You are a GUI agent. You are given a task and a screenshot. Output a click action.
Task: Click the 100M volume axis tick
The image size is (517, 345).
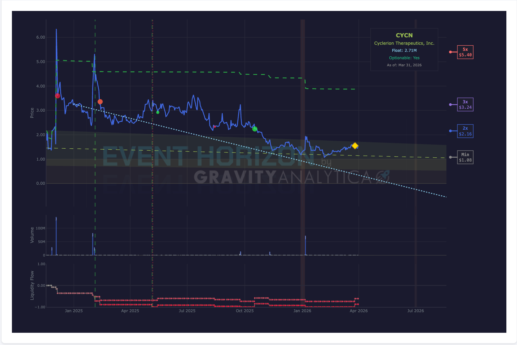tap(41, 228)
